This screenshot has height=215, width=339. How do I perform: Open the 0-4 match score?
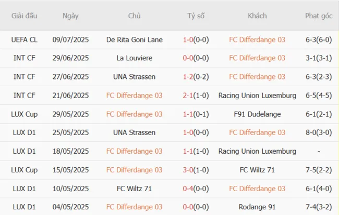189,189
